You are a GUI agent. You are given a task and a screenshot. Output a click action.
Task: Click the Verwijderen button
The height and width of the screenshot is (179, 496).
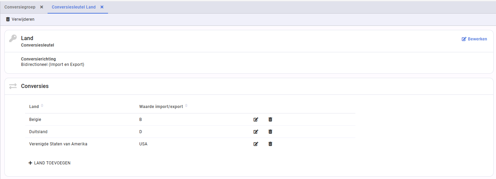(x=20, y=19)
